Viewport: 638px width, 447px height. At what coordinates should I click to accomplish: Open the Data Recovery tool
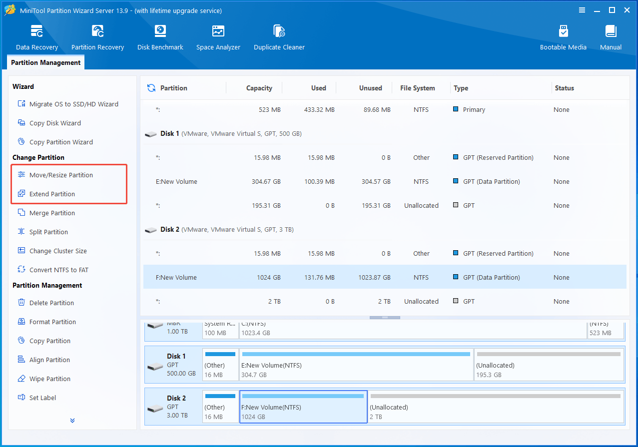pos(37,37)
